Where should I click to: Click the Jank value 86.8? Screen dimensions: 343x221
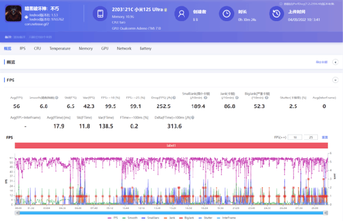click(230, 106)
